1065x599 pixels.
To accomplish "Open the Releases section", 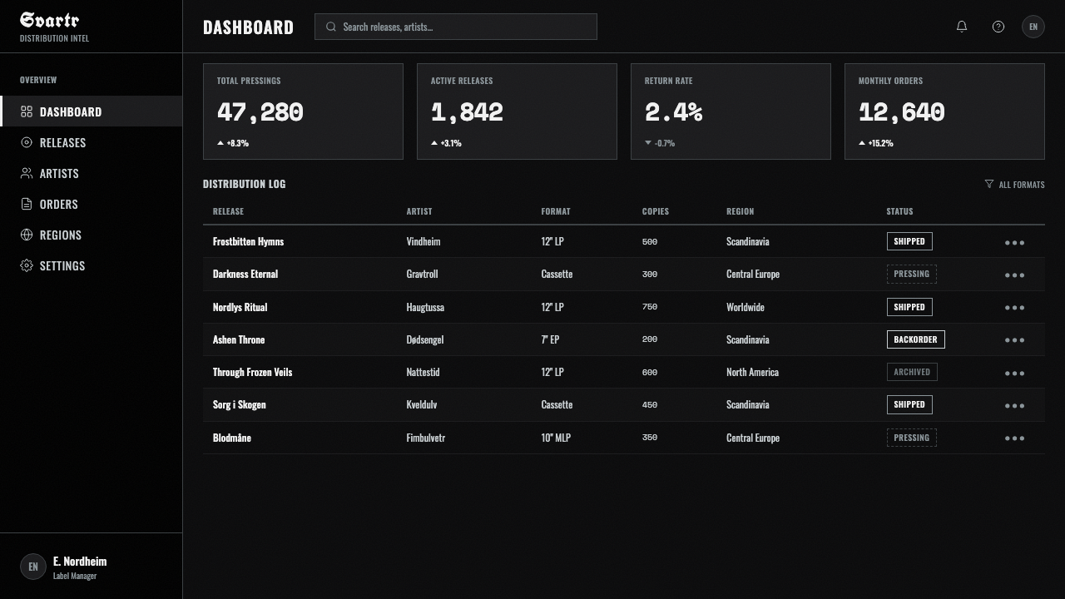I will pos(92,142).
